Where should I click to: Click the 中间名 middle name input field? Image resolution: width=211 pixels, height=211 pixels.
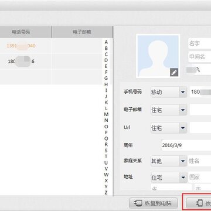point(200,57)
